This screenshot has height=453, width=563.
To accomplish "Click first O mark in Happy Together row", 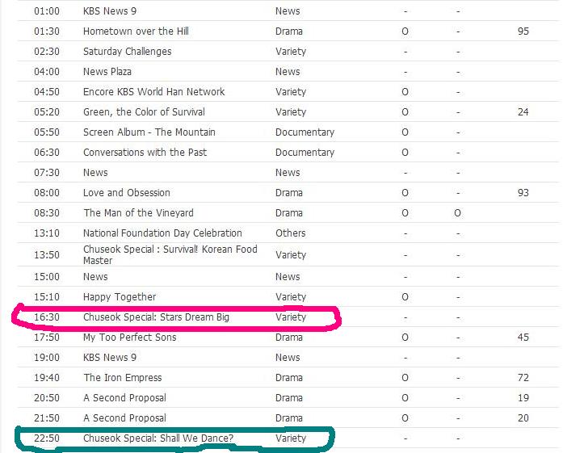I will (405, 297).
